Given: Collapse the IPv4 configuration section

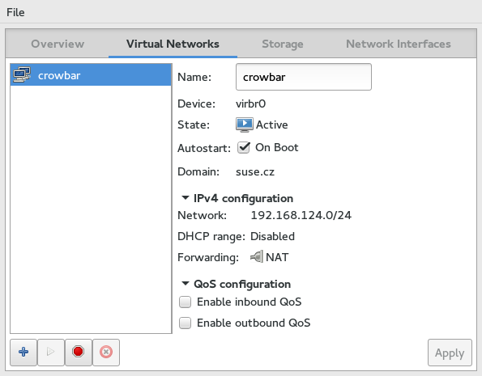Looking at the screenshot, I should coord(186,198).
